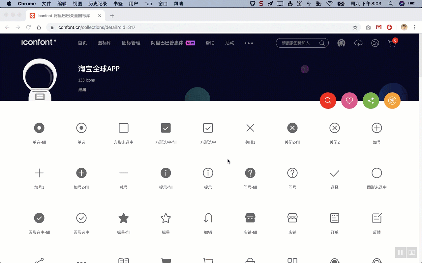Open 阿里巴巴普惠体 nav link
Screen dimensions: 422x263
[167, 43]
